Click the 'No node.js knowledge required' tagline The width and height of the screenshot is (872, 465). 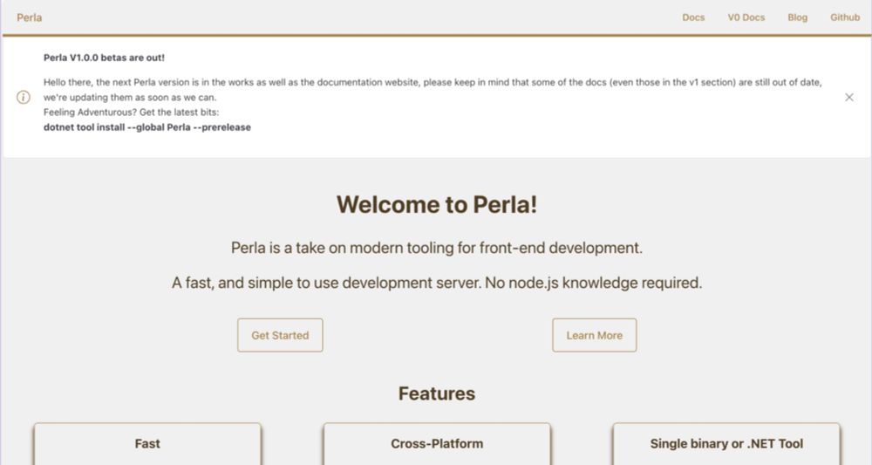(593, 284)
